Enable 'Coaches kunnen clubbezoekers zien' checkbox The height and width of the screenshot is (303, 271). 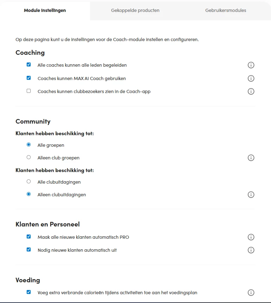click(29, 91)
